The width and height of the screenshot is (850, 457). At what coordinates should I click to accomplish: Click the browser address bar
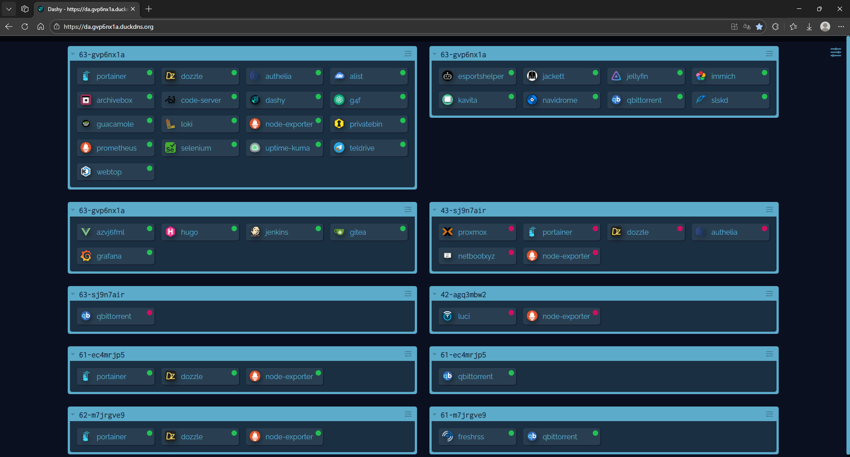354,27
